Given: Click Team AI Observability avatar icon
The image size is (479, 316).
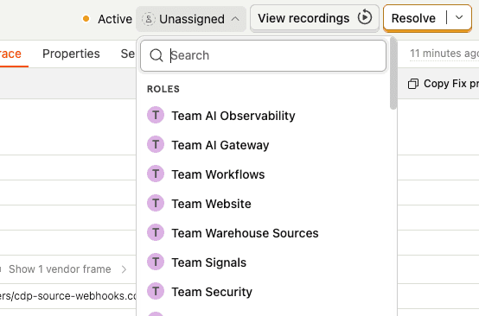Looking at the screenshot, I should pos(156,115).
